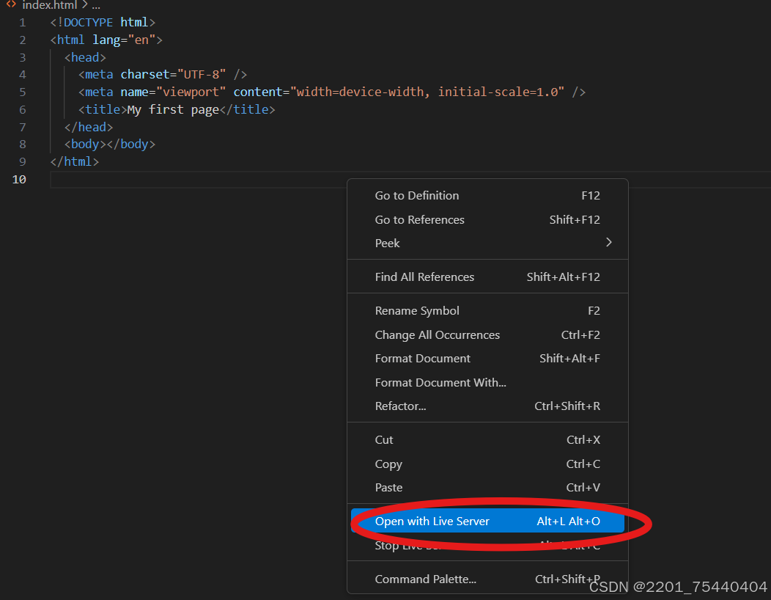
Task: Choose Go to Definition in context menu
Action: point(487,195)
